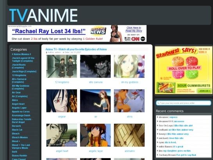The image size is (213, 160).
Task: Open Zachary Brown's comment 'I've got to say that'
Action: 186,155
